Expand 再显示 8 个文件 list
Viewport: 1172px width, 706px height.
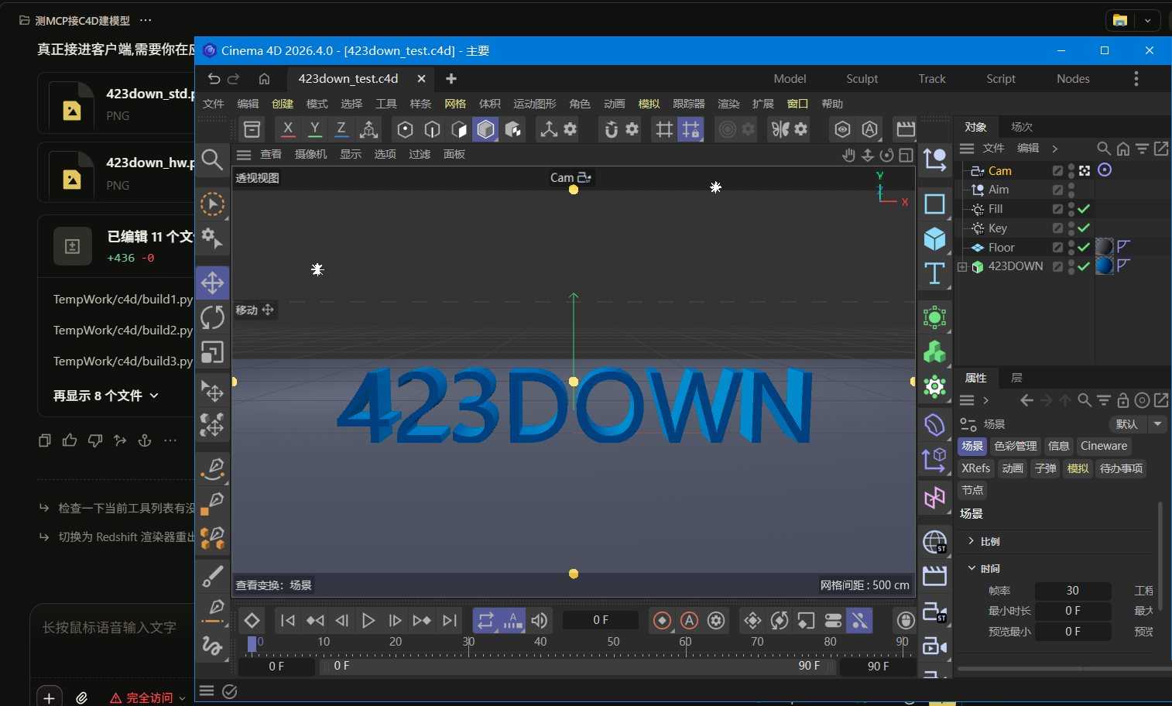pos(106,396)
